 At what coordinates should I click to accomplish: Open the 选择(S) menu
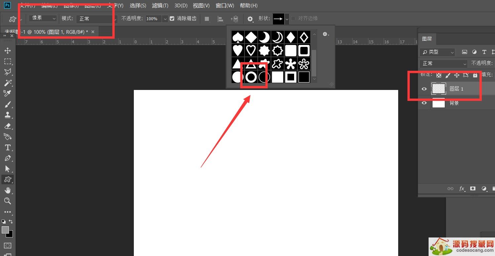click(138, 6)
